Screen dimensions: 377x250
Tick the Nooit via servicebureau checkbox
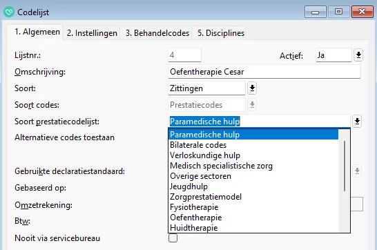coord(173,238)
